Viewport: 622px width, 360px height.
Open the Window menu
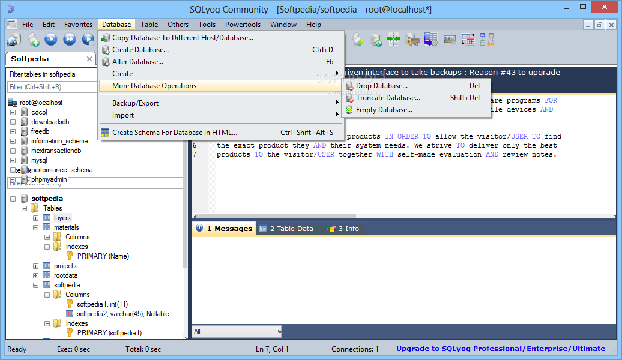(x=283, y=25)
